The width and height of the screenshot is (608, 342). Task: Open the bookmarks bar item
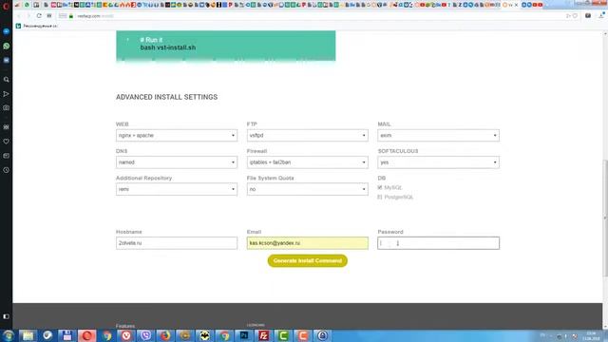click(36, 26)
